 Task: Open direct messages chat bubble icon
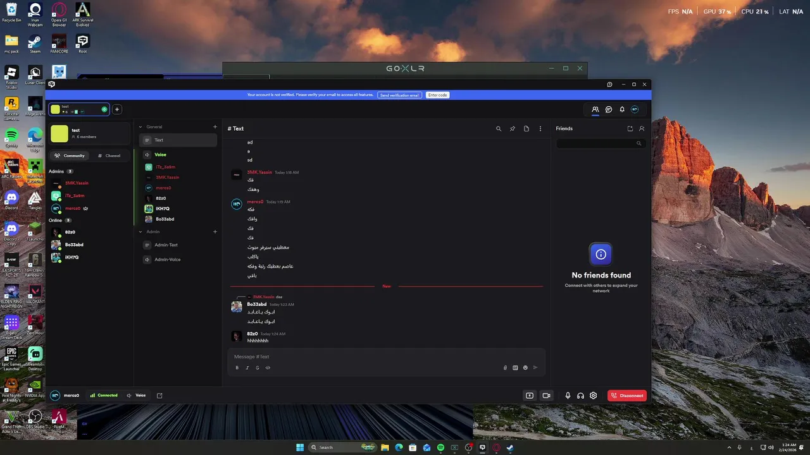(x=609, y=109)
